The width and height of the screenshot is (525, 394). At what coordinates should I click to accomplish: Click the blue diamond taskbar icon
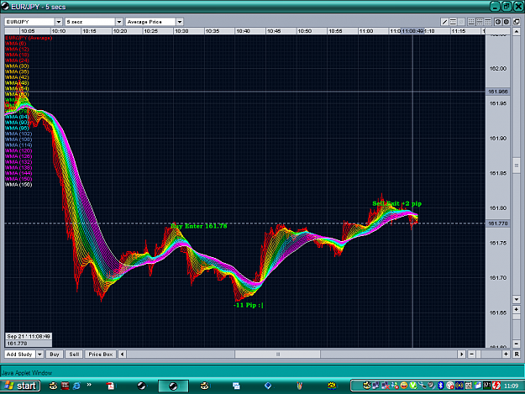pyautogui.click(x=268, y=386)
